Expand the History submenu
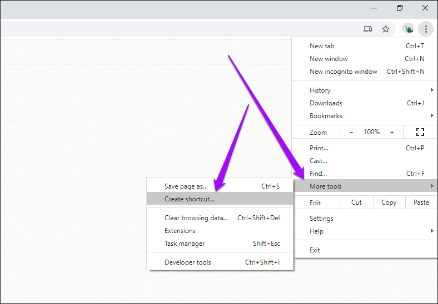This screenshot has height=304, width=438. coord(365,90)
